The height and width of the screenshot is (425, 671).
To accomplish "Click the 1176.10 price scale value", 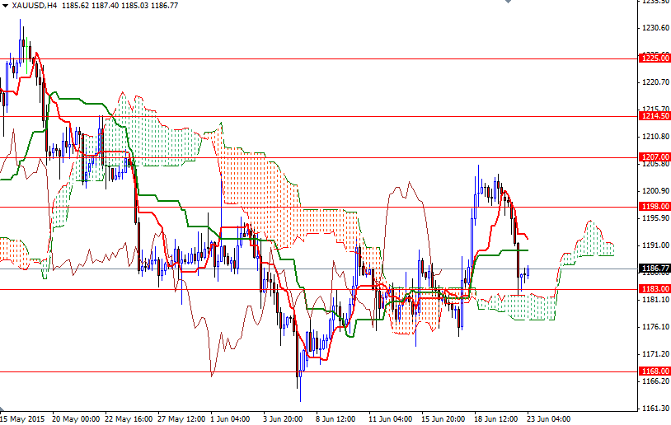I will tap(654, 327).
